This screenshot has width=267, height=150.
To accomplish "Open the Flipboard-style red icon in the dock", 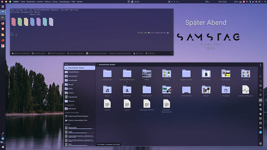I will pos(3,46).
